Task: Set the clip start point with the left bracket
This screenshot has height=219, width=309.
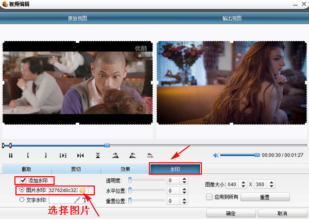Action: click(28, 156)
